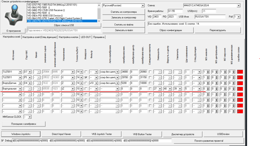Open the LED-OUT tab
The image size is (260, 146).
coord(86,37)
